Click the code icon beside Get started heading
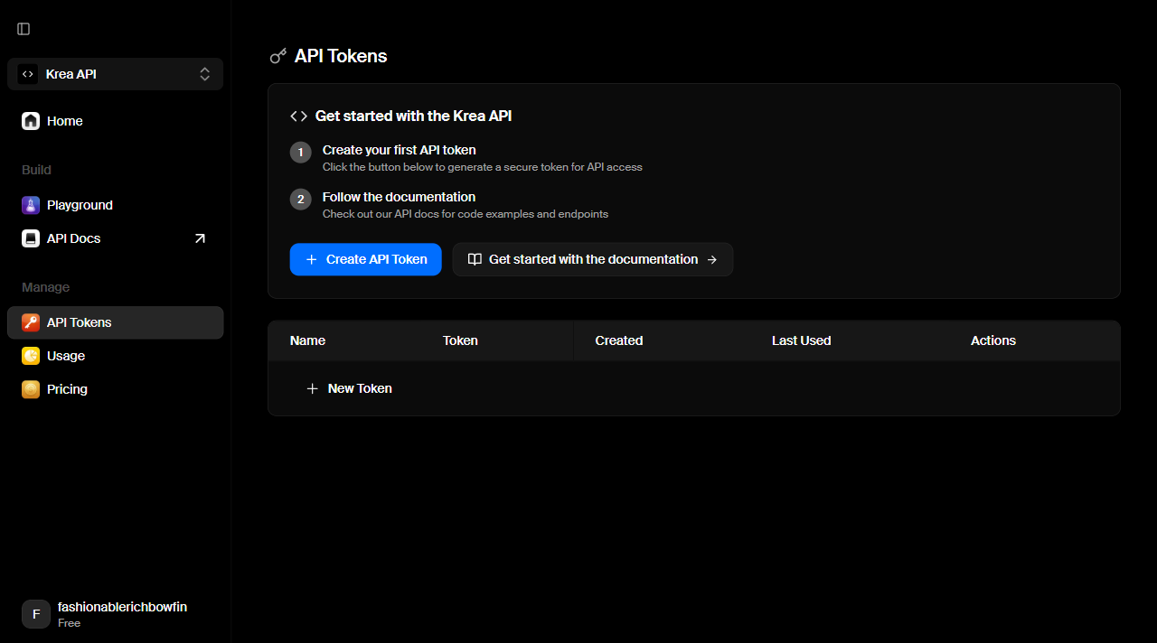This screenshot has width=1157, height=643. click(x=298, y=116)
